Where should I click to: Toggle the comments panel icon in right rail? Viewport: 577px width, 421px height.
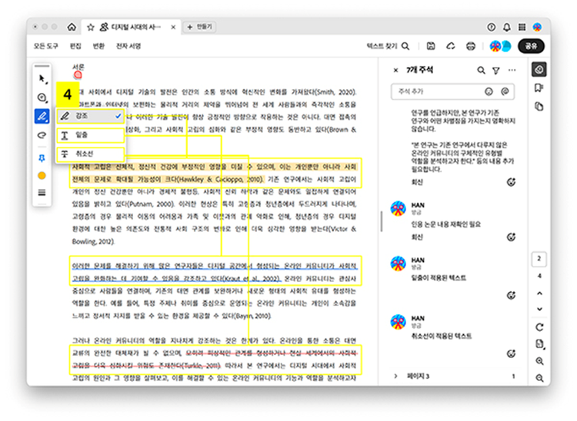[x=539, y=69]
